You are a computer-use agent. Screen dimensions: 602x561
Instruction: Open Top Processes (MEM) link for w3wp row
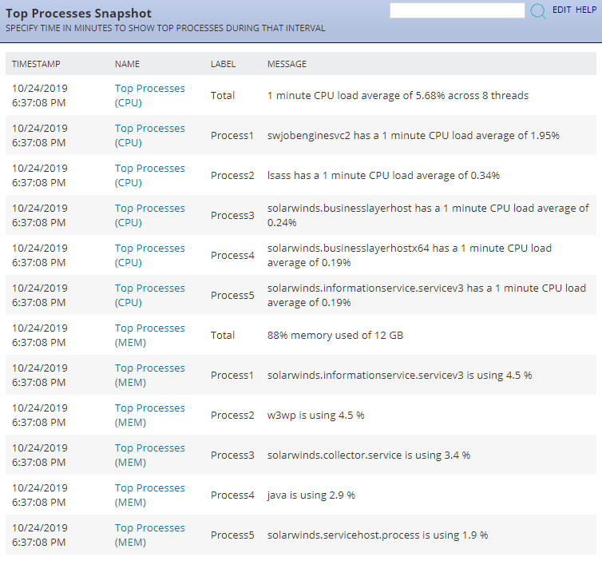[150, 415]
